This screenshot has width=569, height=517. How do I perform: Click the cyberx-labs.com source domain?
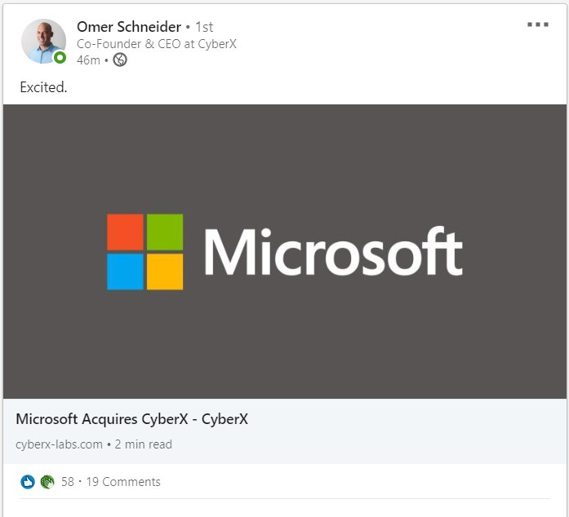click(x=59, y=444)
